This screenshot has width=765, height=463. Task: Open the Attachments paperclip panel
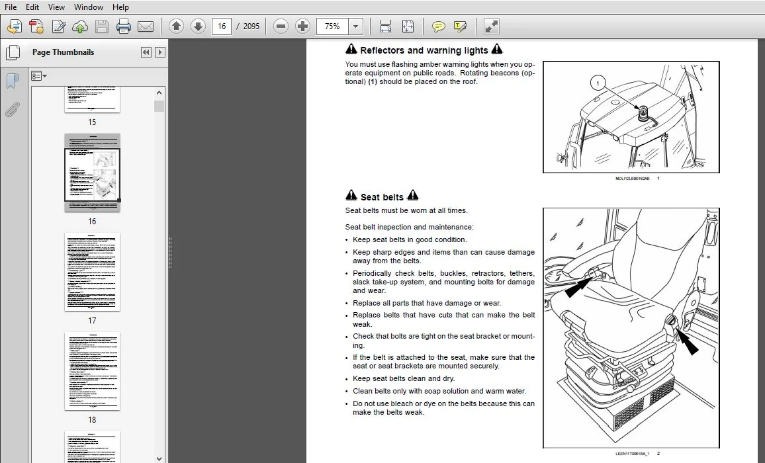(x=12, y=110)
